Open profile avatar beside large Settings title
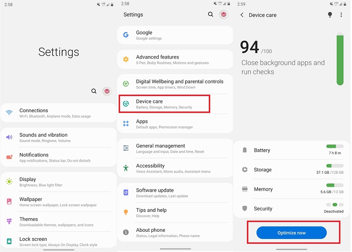Screen dimensions: 352x252 (x=107, y=91)
